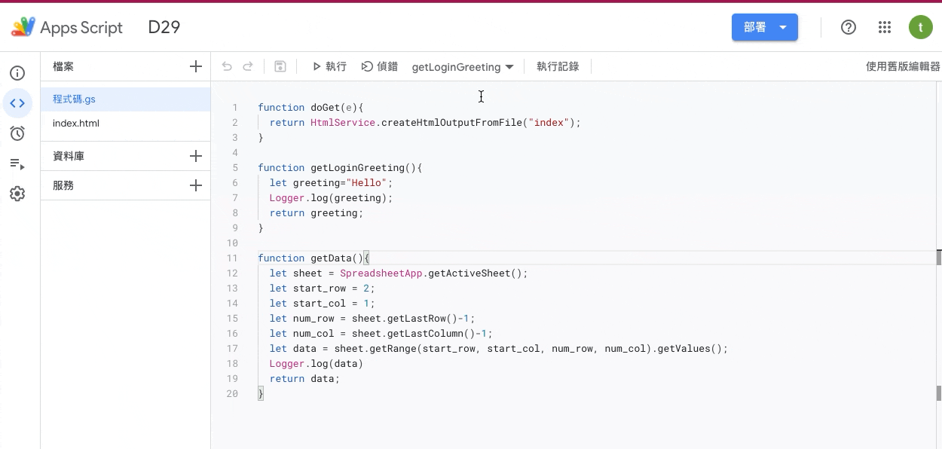Open the Overview info icon in sidebar
The height and width of the screenshot is (449, 942).
pyautogui.click(x=17, y=73)
